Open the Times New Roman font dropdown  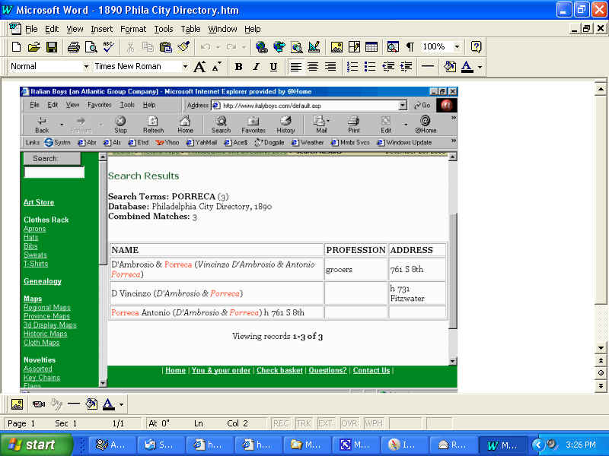click(183, 67)
